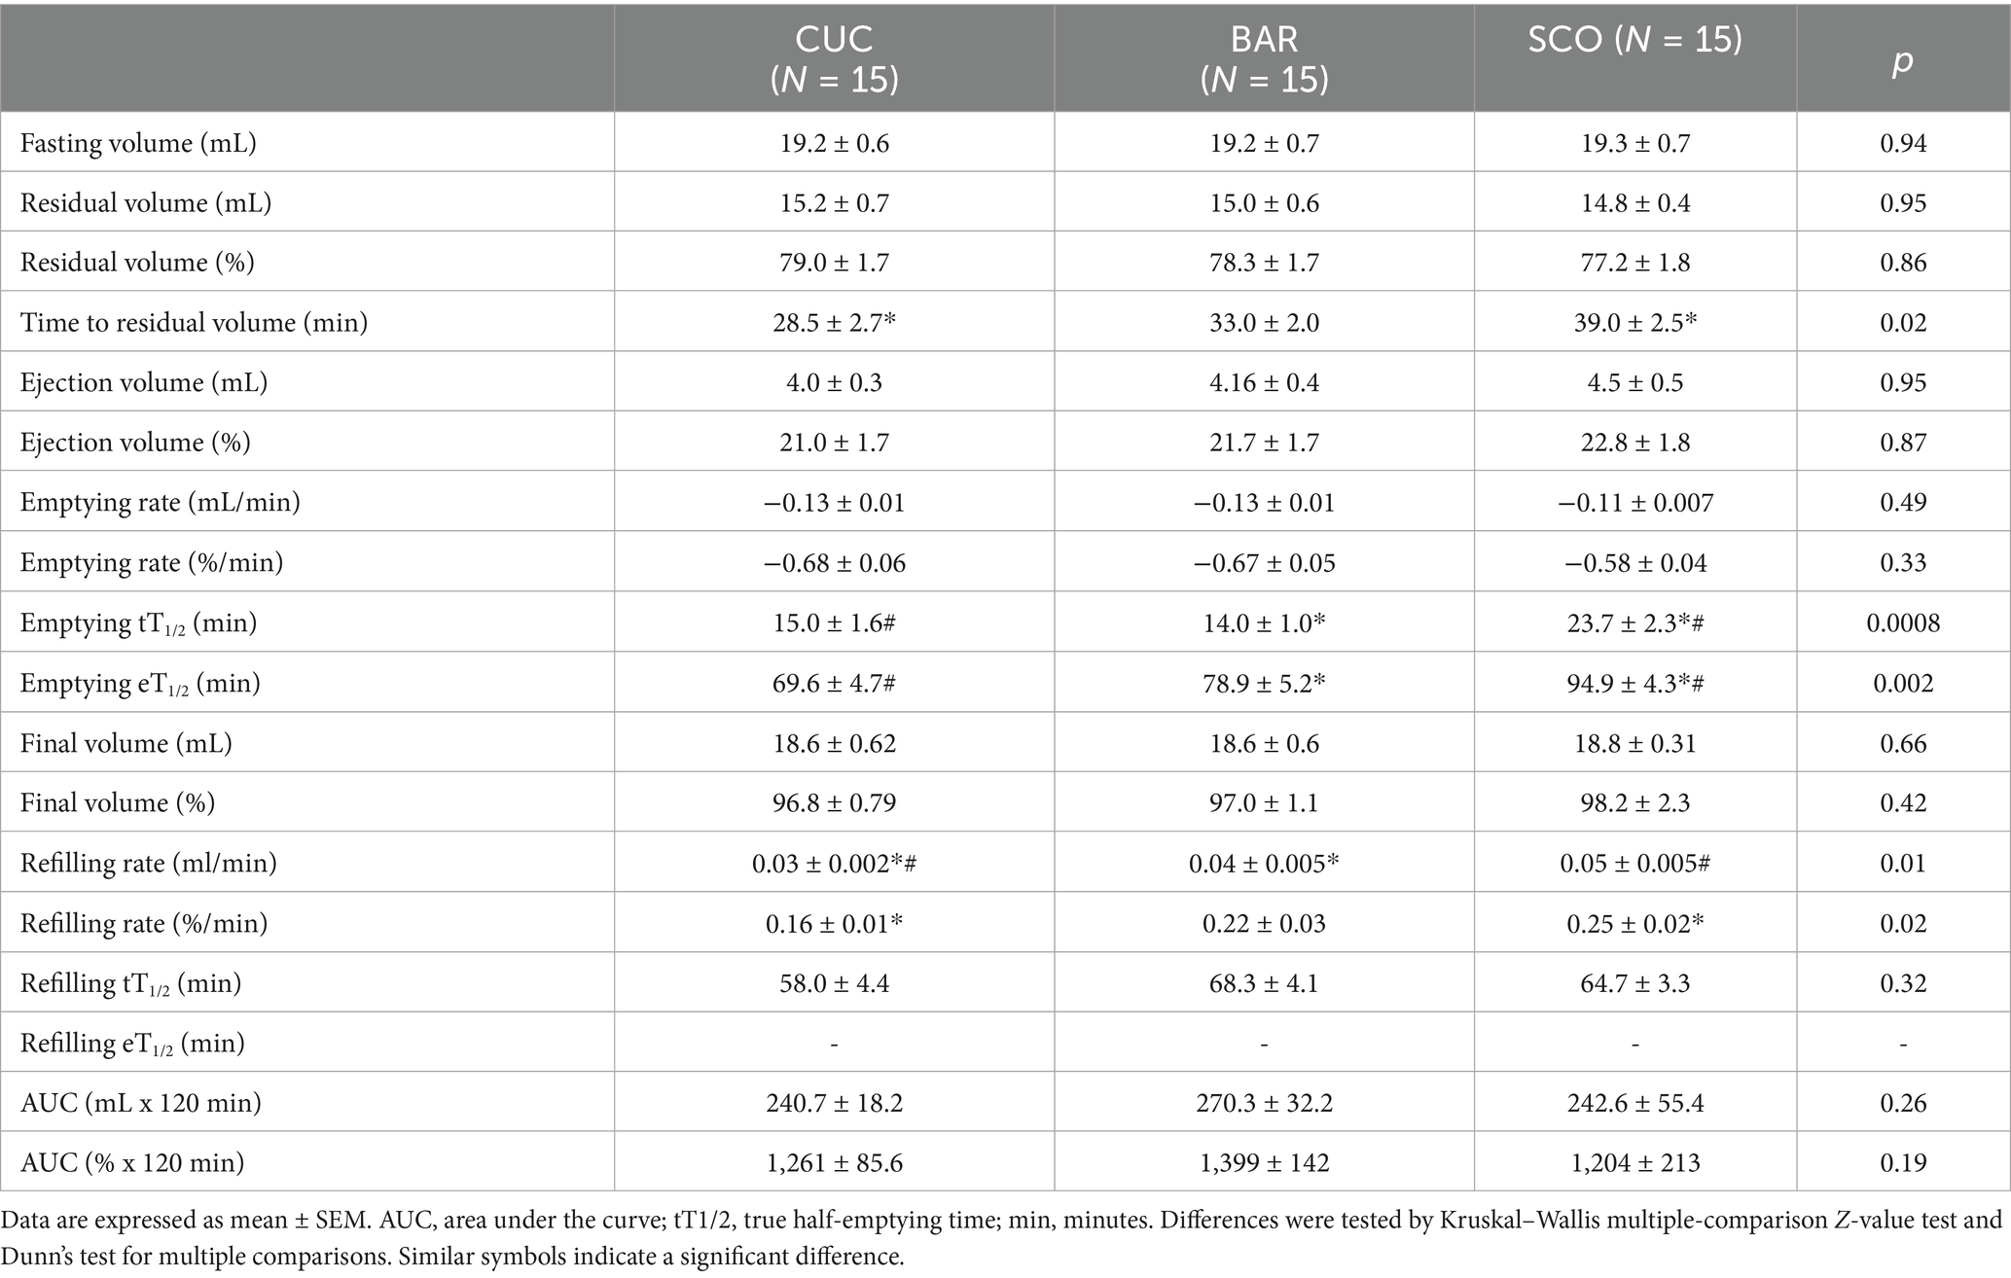
Task: Click the SCO column header
Action: tap(1634, 39)
